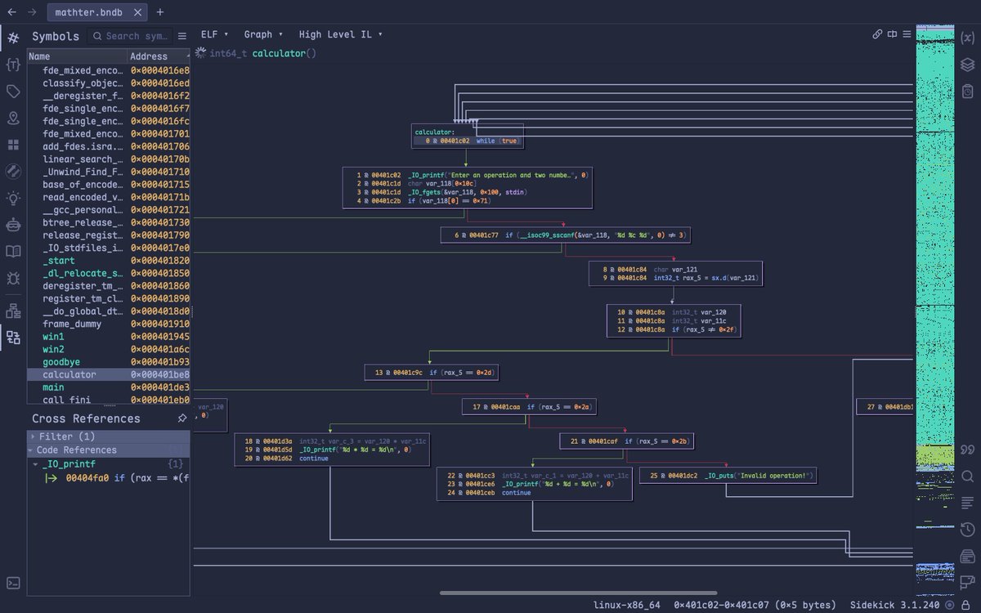This screenshot has height=613, width=981.
Task: Open the Sidekick lightbulb icon
Action: coord(13,198)
